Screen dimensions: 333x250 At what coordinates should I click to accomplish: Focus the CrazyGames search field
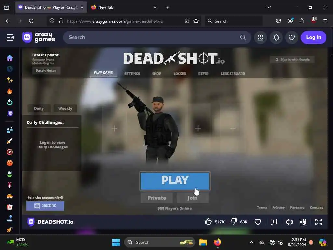point(157,37)
